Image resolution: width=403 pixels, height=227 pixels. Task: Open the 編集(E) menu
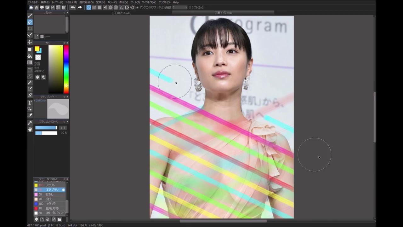tap(45, 2)
